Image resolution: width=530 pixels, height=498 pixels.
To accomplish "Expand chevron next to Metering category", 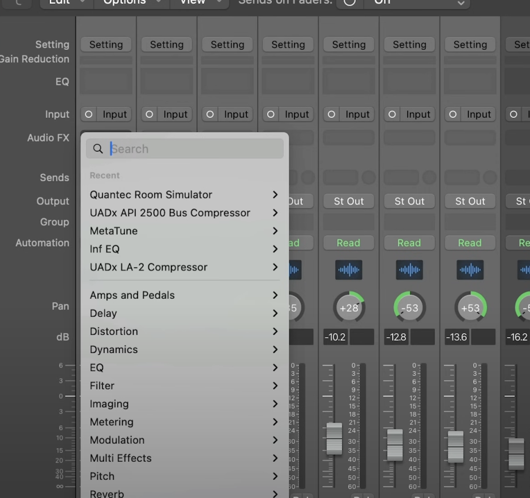I will pyautogui.click(x=275, y=422).
